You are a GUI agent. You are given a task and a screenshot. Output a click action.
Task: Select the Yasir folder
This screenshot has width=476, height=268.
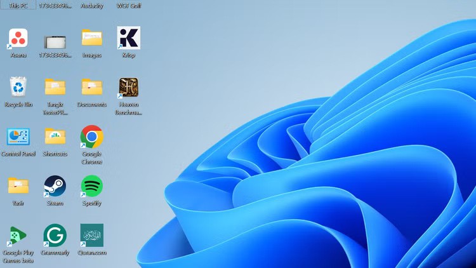click(x=18, y=186)
